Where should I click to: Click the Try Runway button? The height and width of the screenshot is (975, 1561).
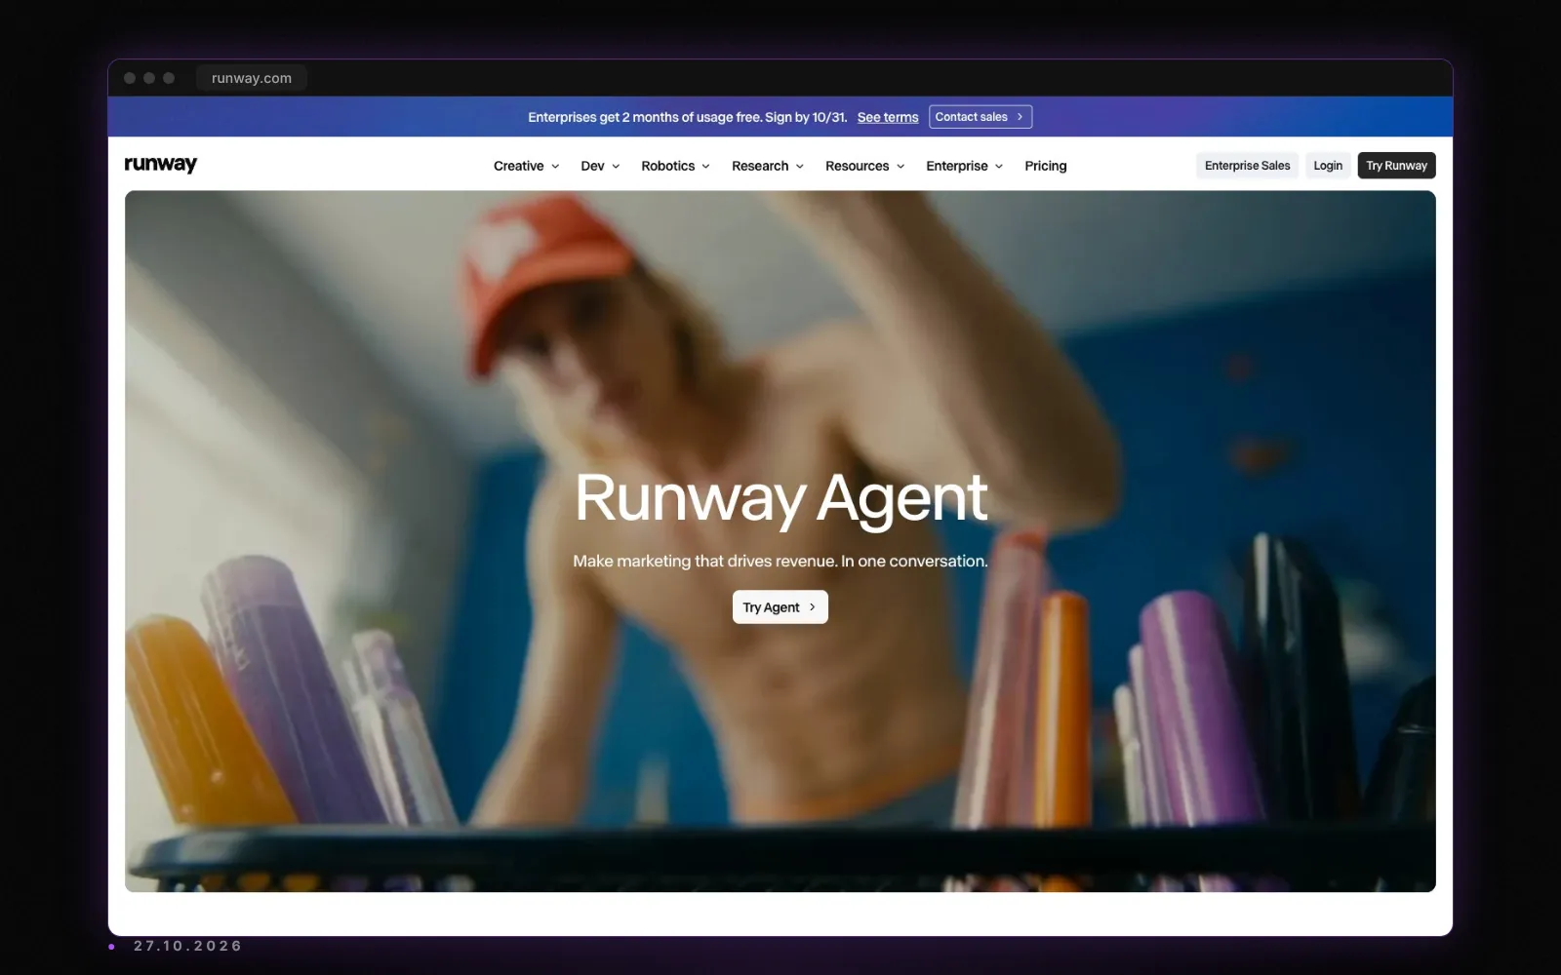tap(1396, 166)
